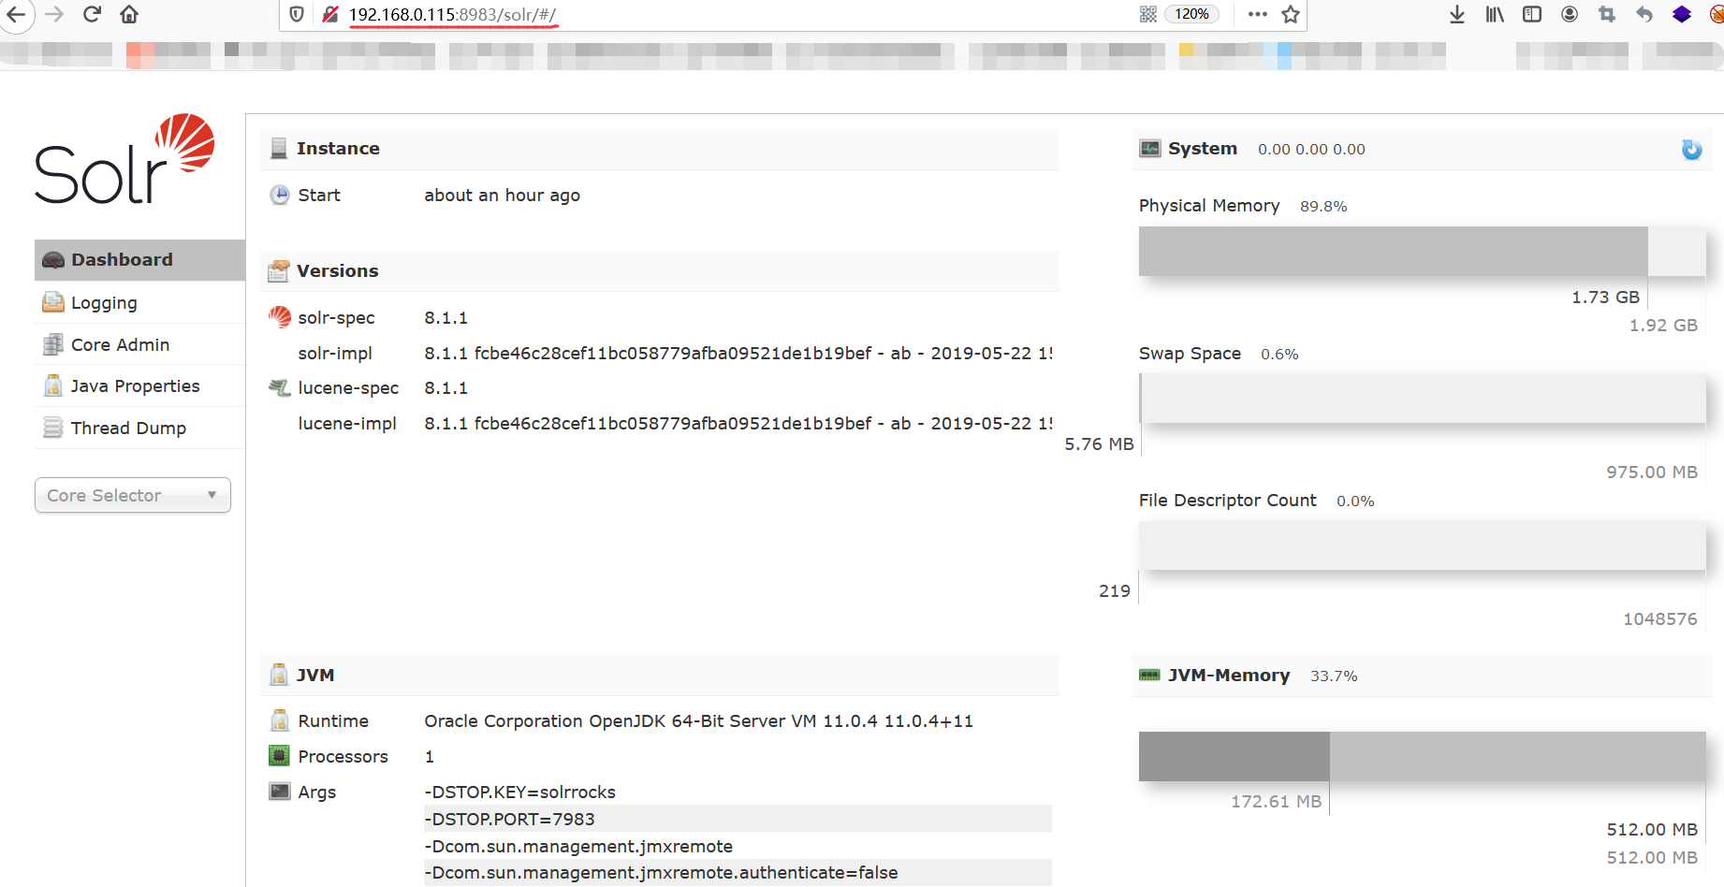Click the Versions section icon

coord(278,271)
